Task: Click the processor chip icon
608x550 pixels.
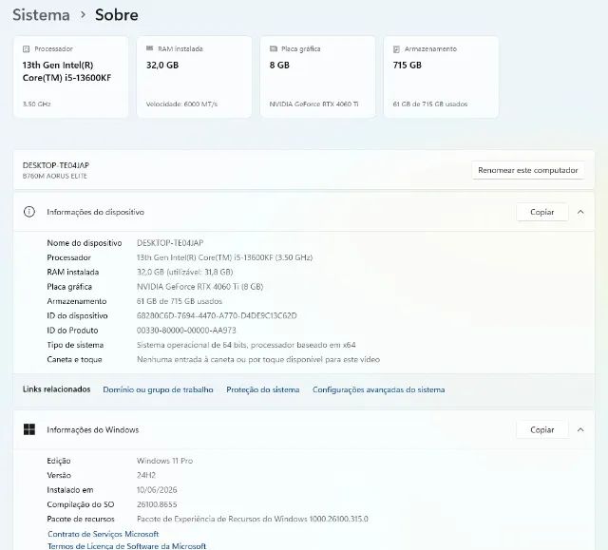Action: pyautogui.click(x=26, y=48)
